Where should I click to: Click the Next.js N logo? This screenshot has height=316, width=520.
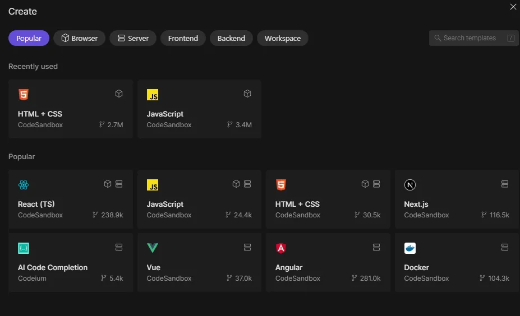pos(410,185)
